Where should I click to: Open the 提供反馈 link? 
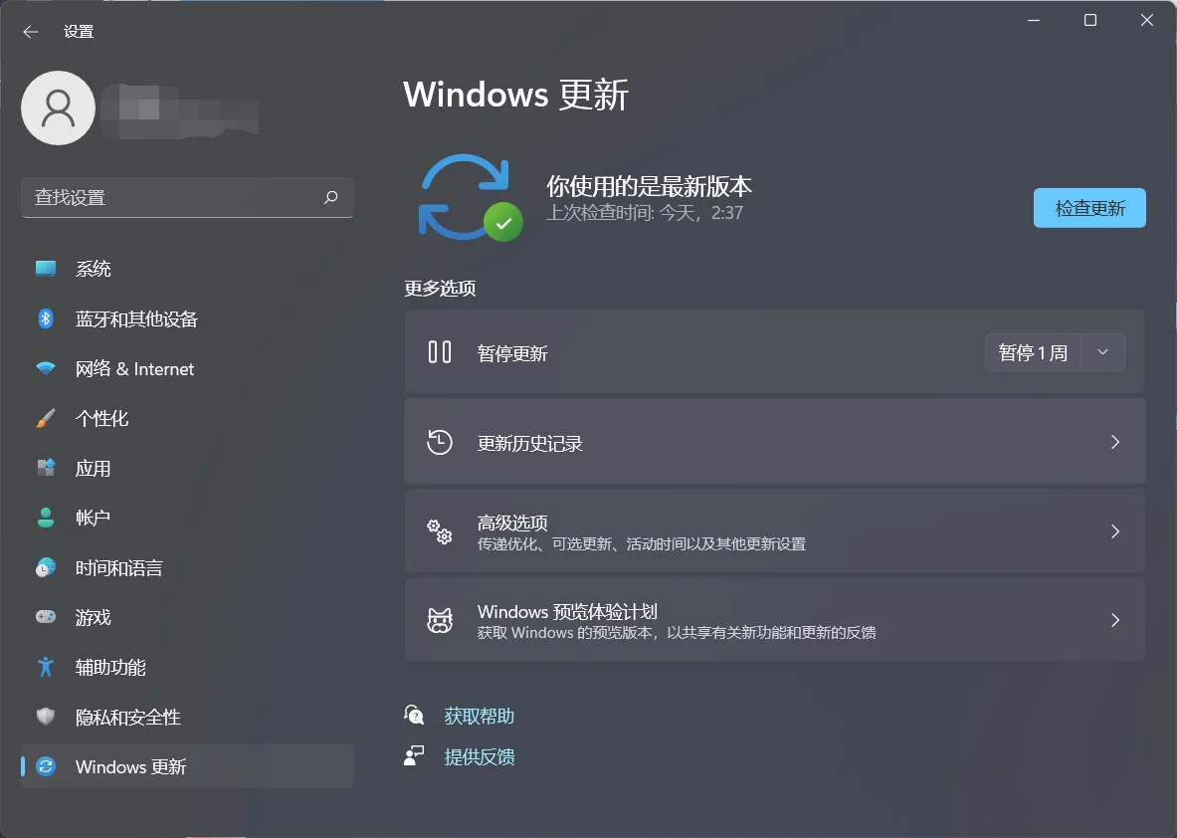coord(479,757)
